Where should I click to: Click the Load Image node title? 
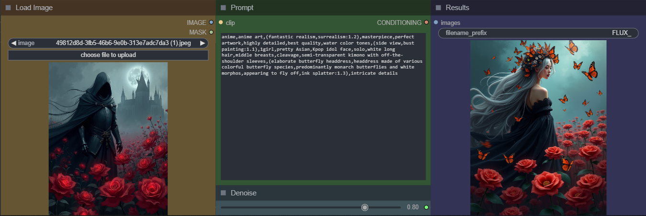[34, 8]
